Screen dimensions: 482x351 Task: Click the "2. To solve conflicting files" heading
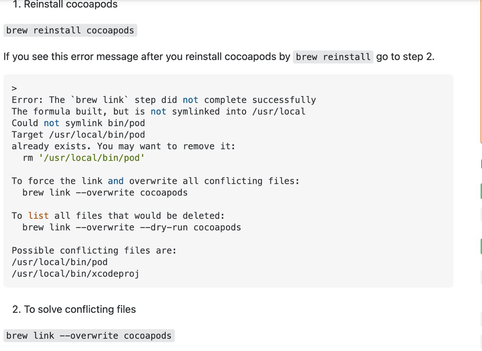tap(74, 309)
